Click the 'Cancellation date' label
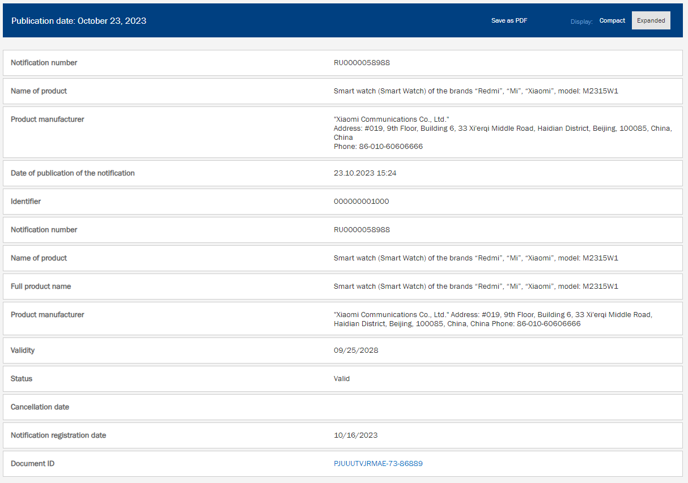This screenshot has height=483, width=688. pyautogui.click(x=40, y=407)
